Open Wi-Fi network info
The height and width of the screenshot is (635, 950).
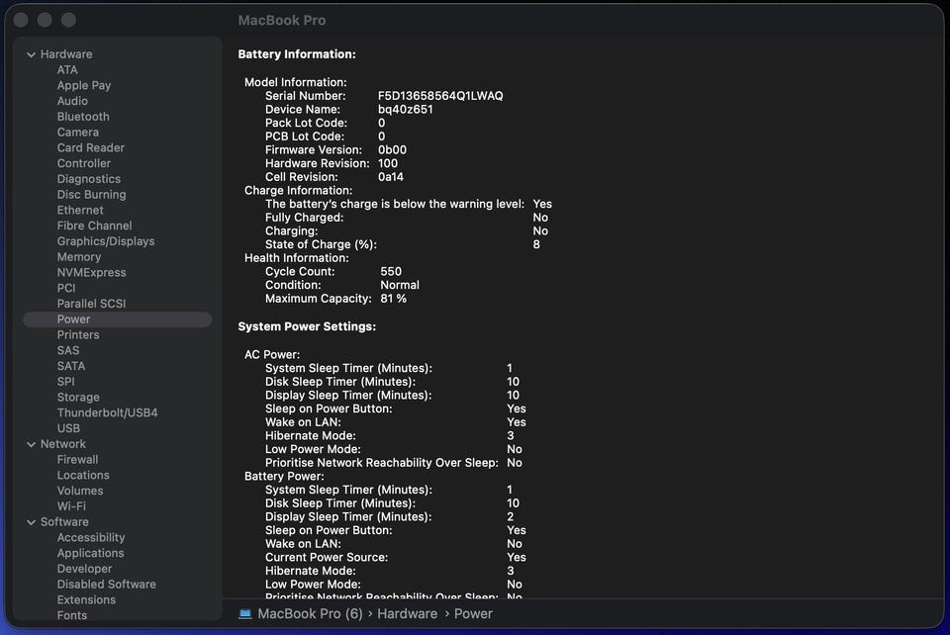pyautogui.click(x=71, y=506)
